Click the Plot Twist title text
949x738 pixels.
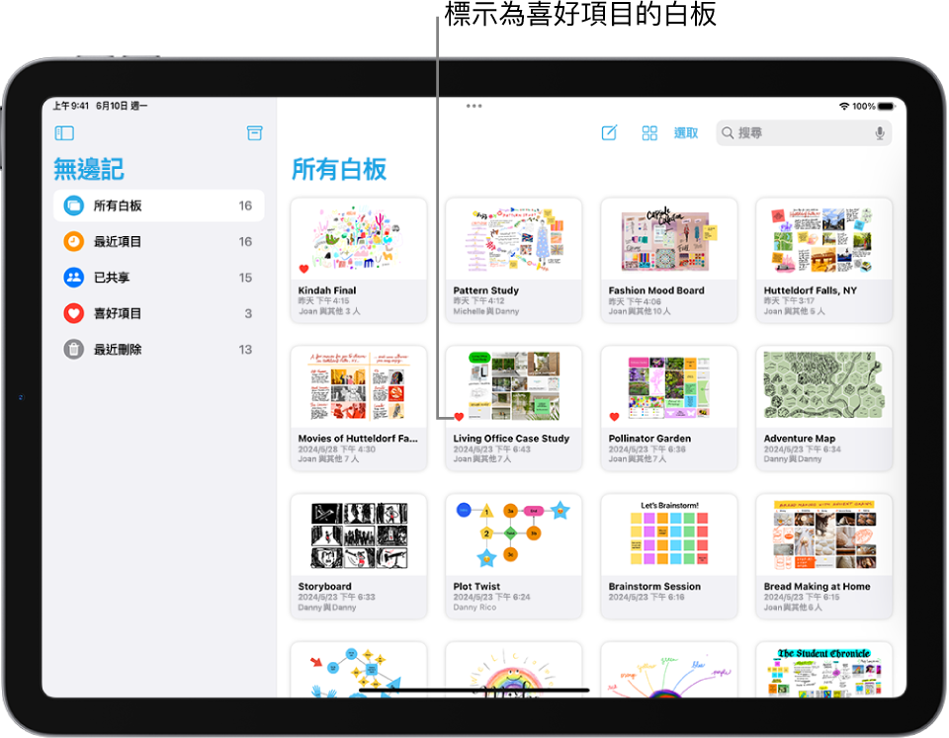click(476, 586)
